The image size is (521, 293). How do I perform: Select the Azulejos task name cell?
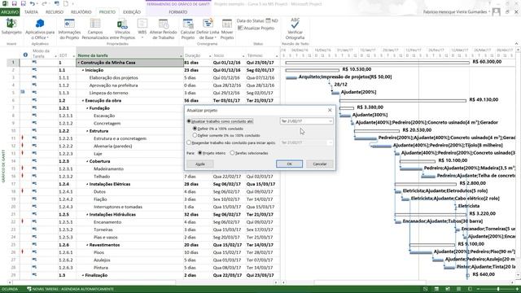130,260
